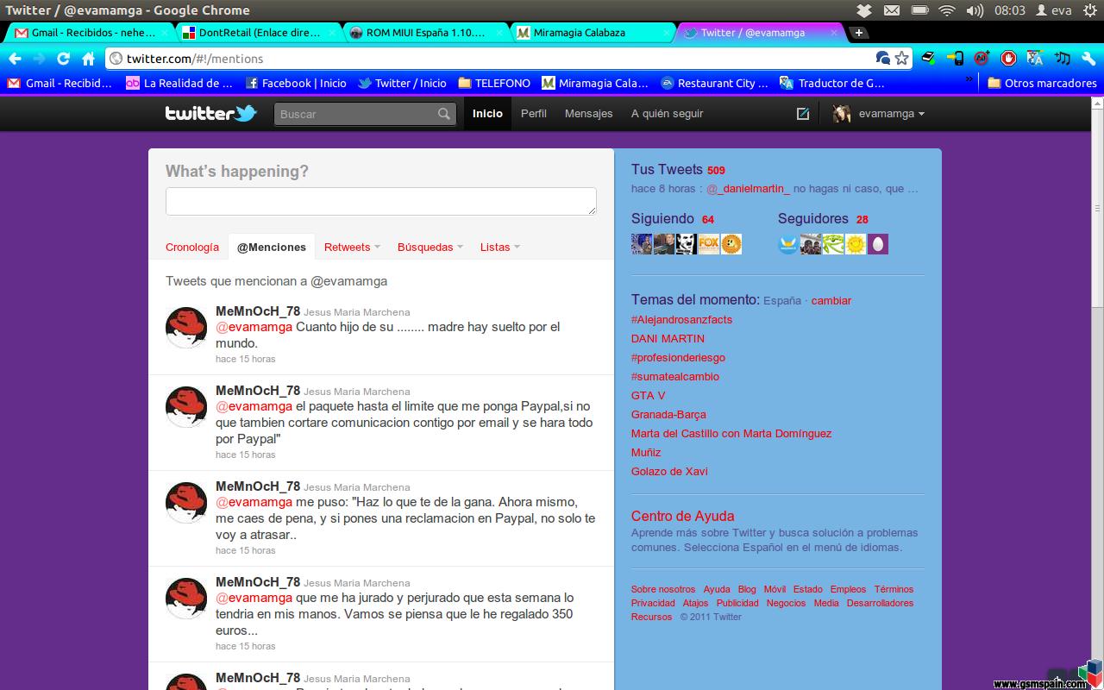
Task: Click the FOX avatar under Siguiendo
Action: 709,244
